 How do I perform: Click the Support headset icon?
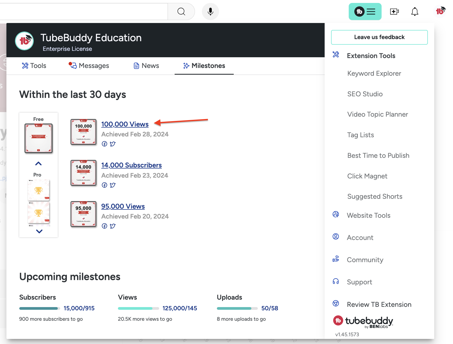click(x=336, y=281)
